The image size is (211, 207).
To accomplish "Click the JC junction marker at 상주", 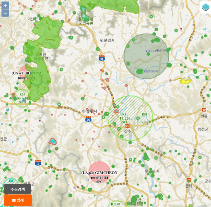I will 127,126.
